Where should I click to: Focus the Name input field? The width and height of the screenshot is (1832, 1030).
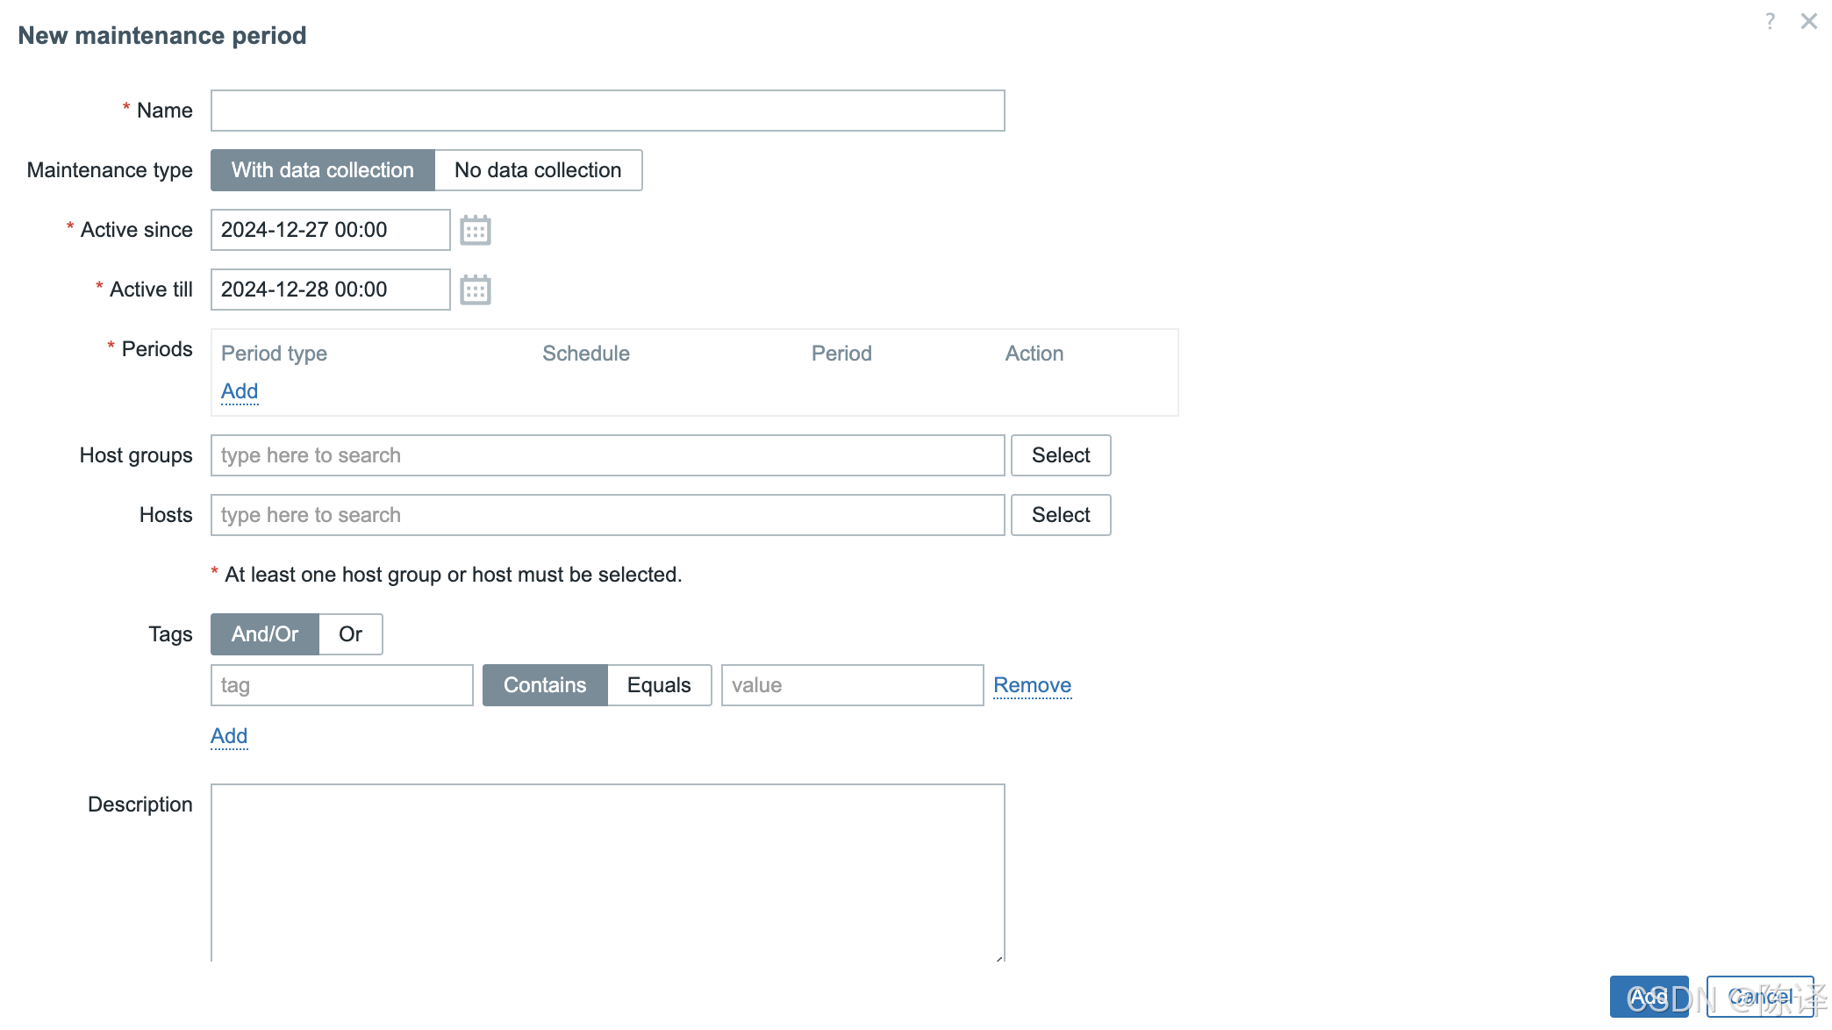coord(607,111)
